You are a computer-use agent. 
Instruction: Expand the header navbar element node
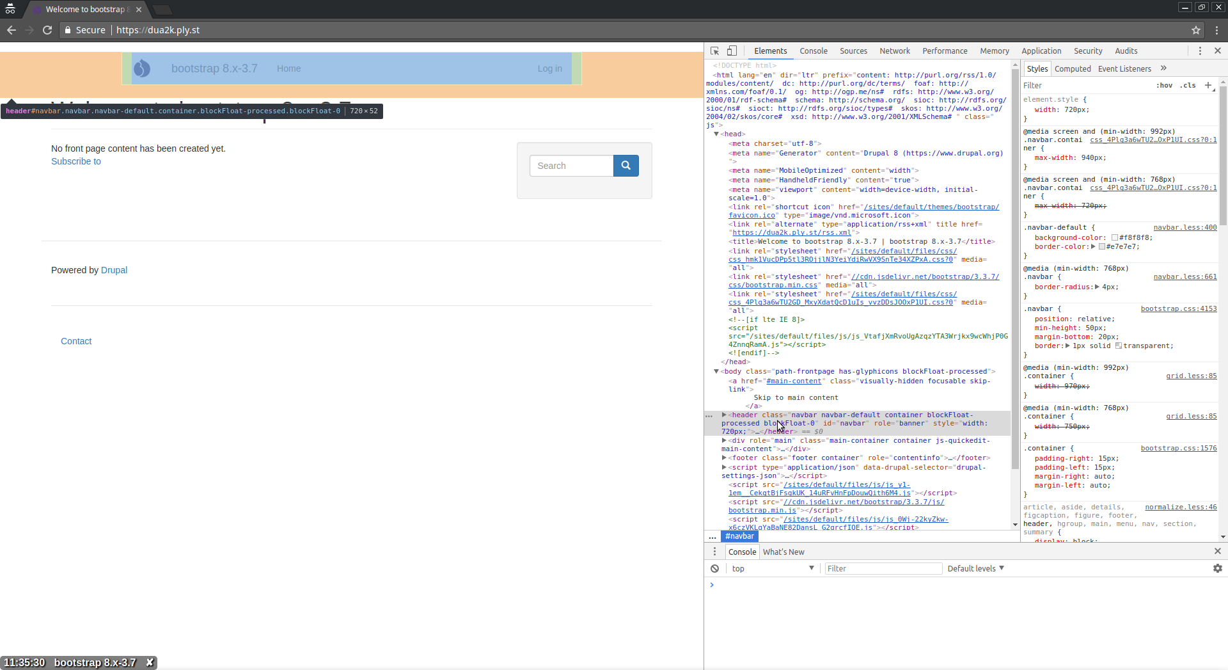tap(724, 415)
